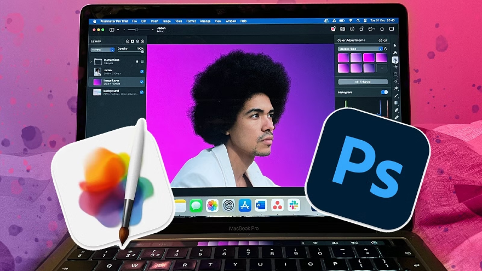Image resolution: width=482 pixels, height=271 pixels.
Task: Select the Arrange arrow tool
Action: [395, 45]
